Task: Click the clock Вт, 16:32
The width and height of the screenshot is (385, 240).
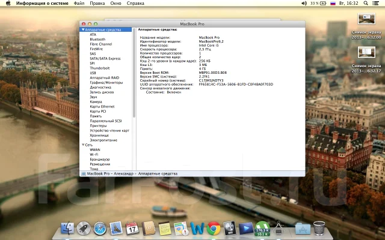Action: (x=348, y=4)
